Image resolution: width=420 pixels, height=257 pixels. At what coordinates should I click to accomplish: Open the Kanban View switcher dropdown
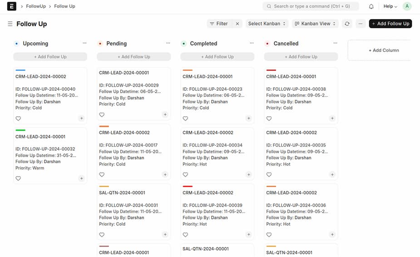[315, 24]
